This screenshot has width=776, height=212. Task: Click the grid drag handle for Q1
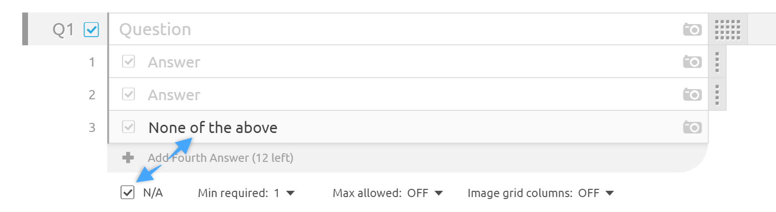(x=727, y=29)
